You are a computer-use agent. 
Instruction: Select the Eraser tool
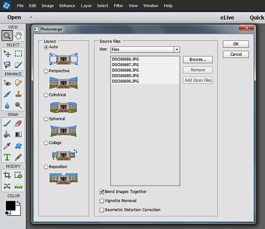click(19, 123)
